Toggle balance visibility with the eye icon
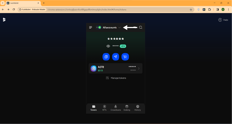The image size is (232, 124). tap(108, 46)
